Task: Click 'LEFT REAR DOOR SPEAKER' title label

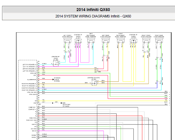Action: coord(105,36)
